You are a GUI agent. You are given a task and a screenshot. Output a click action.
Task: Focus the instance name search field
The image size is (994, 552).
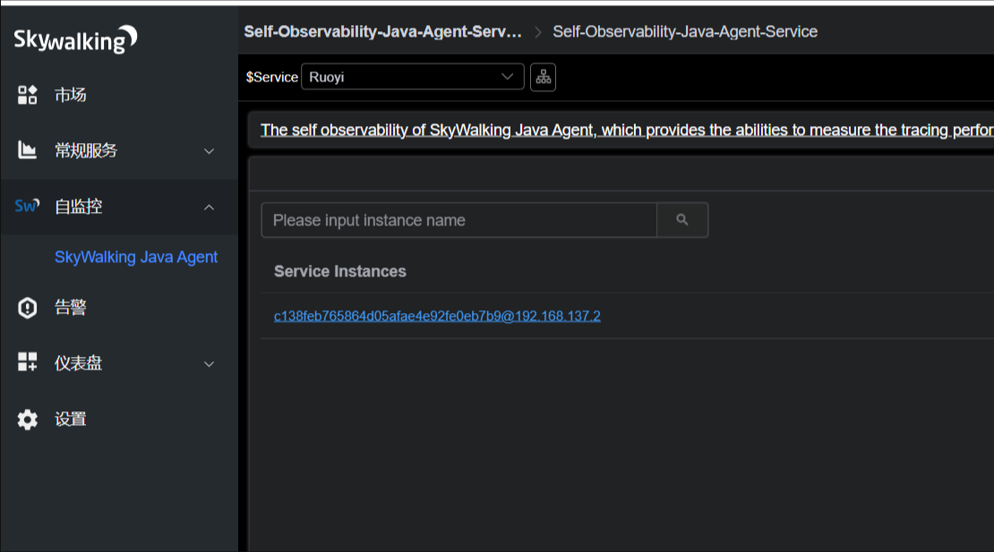(459, 220)
